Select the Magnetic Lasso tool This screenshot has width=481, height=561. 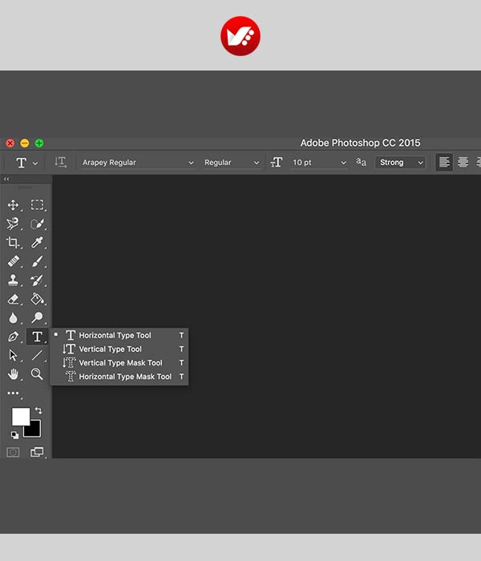click(x=13, y=224)
